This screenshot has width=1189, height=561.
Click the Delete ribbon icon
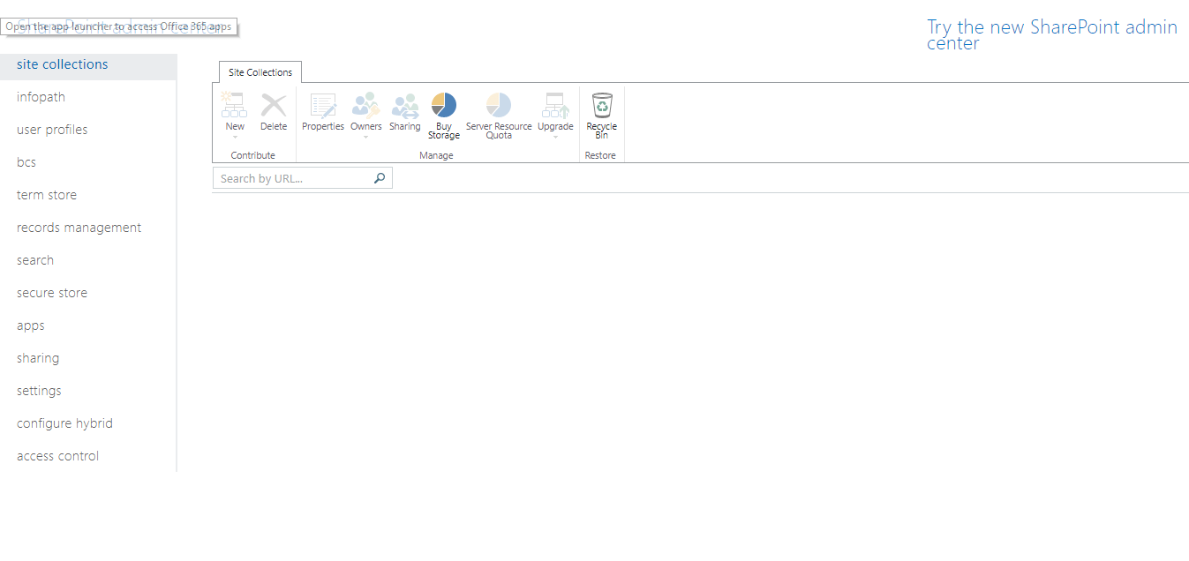click(x=274, y=106)
